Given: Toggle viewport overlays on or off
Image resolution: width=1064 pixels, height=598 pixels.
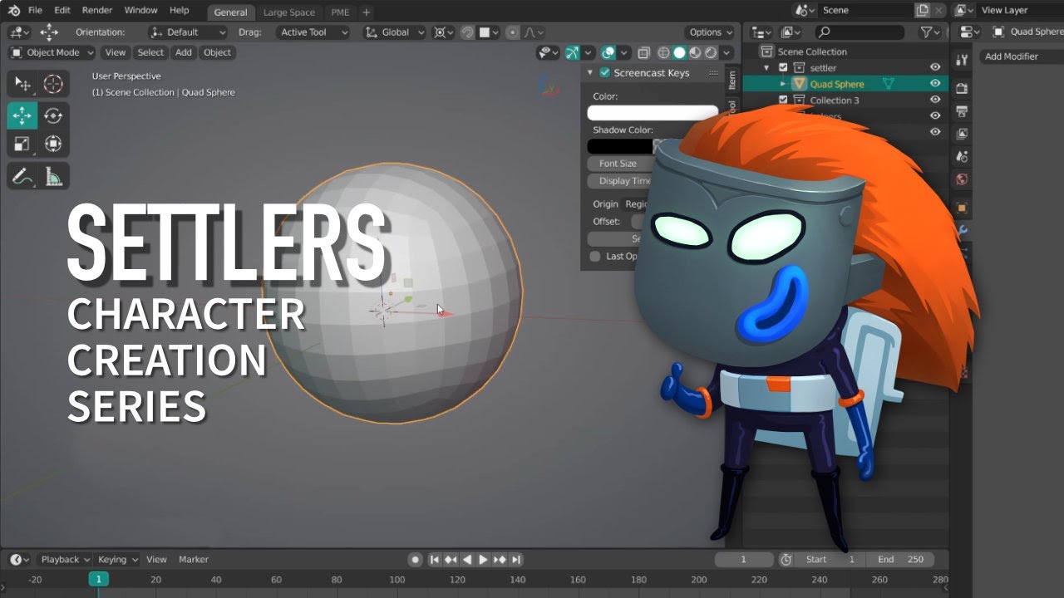Looking at the screenshot, I should coord(608,52).
